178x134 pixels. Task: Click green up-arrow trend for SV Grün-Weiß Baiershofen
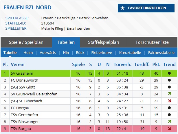click(x=169, y=94)
